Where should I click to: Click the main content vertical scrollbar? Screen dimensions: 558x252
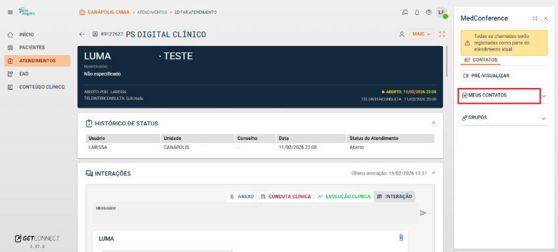point(447,61)
